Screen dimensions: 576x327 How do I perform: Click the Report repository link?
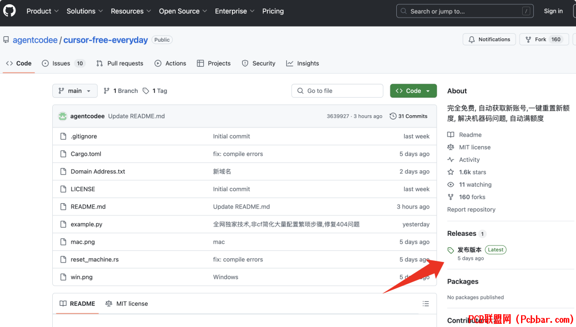coord(471,210)
